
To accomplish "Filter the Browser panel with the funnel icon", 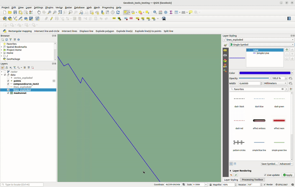I will click(11, 40).
